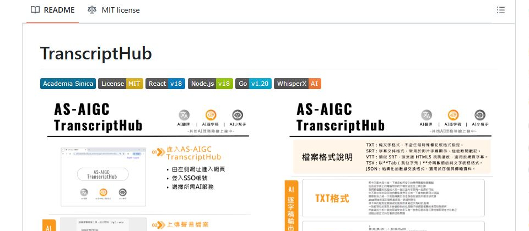
Task: Click the VTT format description line
Action: [x=427, y=157]
